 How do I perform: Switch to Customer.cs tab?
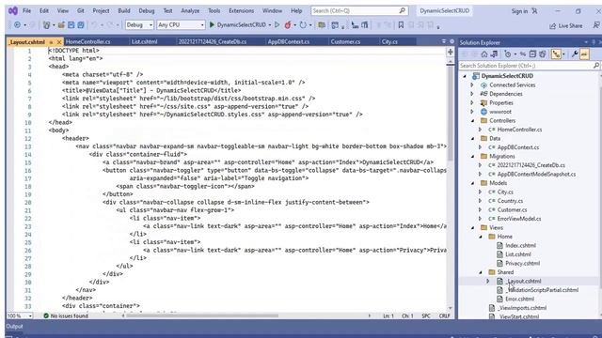(x=345, y=41)
